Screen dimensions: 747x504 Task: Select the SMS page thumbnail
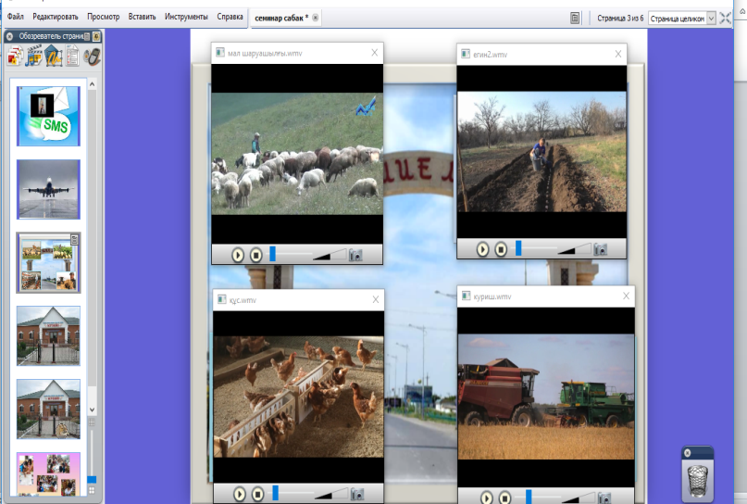(48, 116)
